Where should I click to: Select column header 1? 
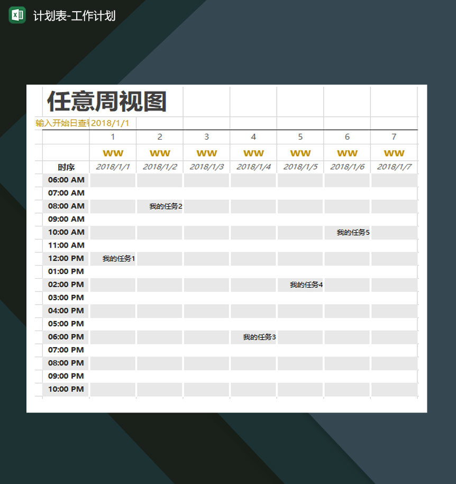coord(112,136)
